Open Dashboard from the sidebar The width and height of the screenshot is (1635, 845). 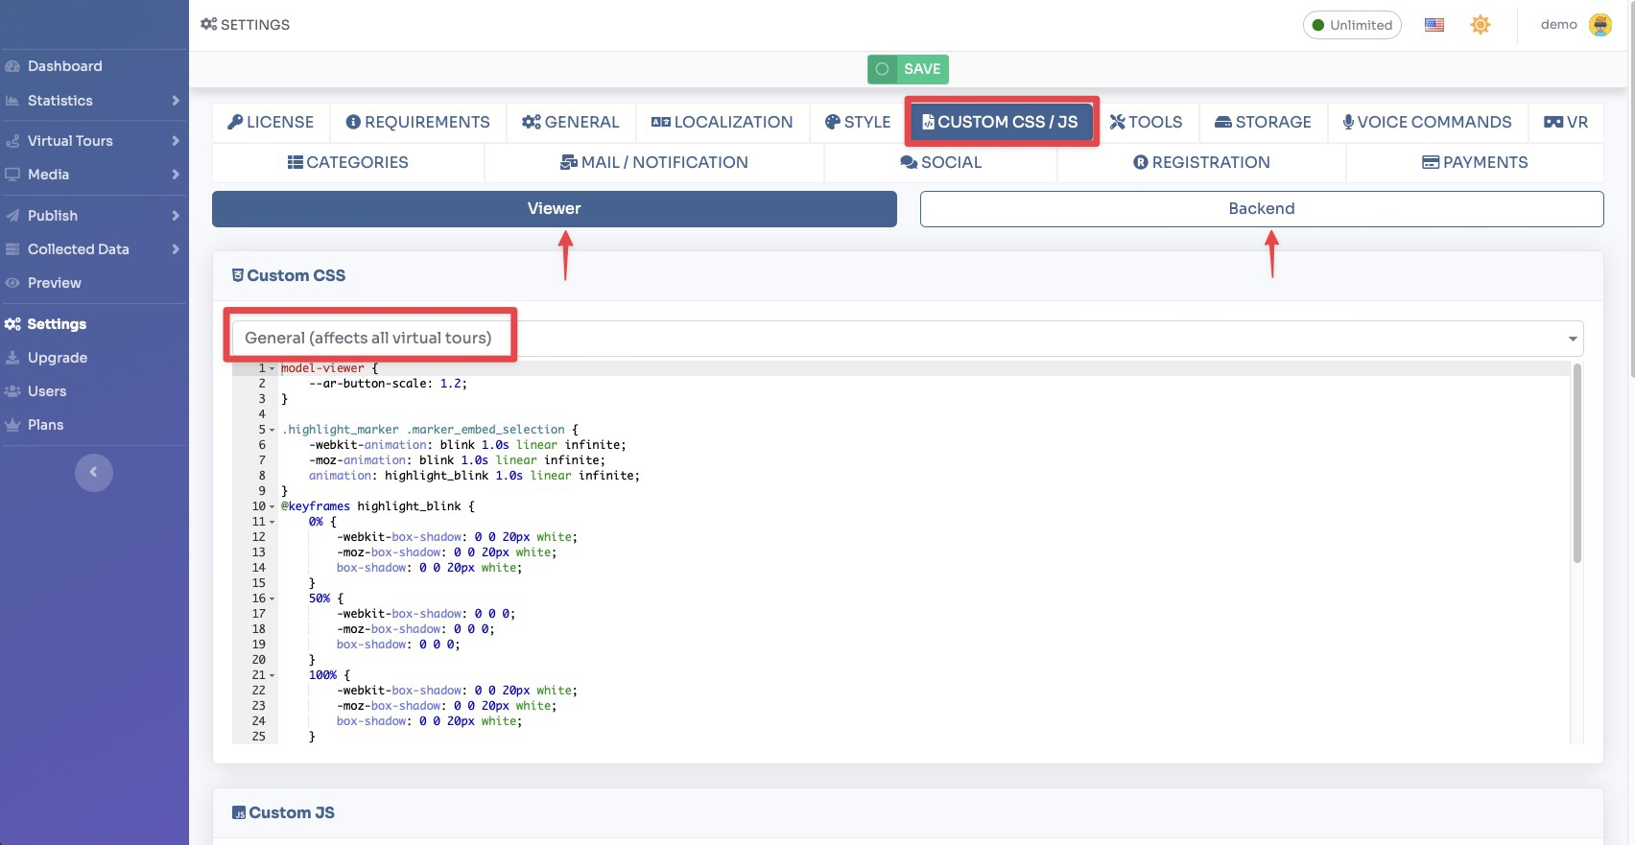tap(64, 66)
